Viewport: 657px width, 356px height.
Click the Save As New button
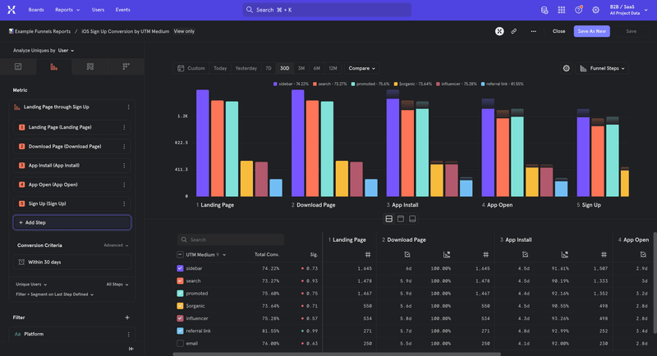point(592,31)
